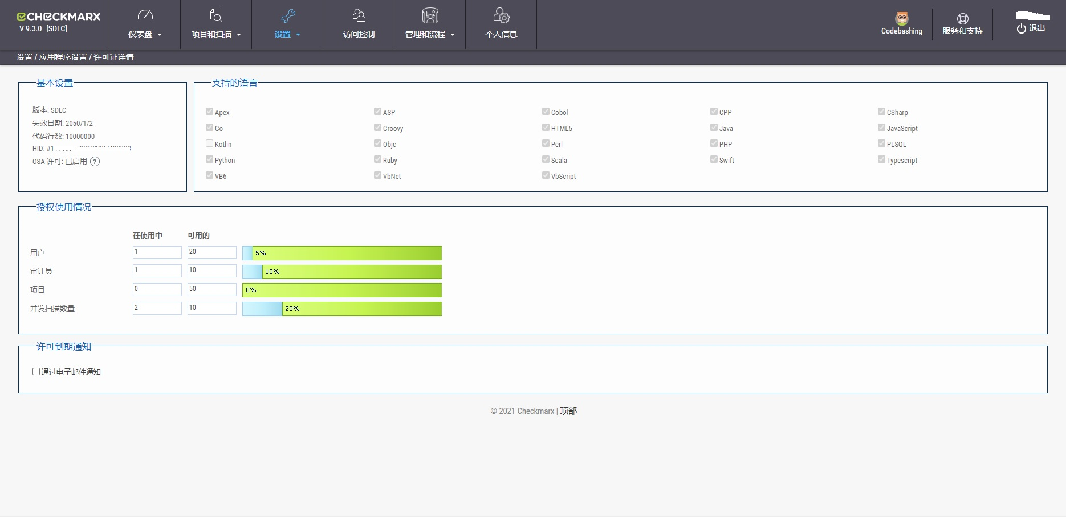Open the 个人信息 profile icon

pos(501,15)
